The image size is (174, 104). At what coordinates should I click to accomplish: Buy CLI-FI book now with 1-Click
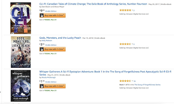[52, 15]
